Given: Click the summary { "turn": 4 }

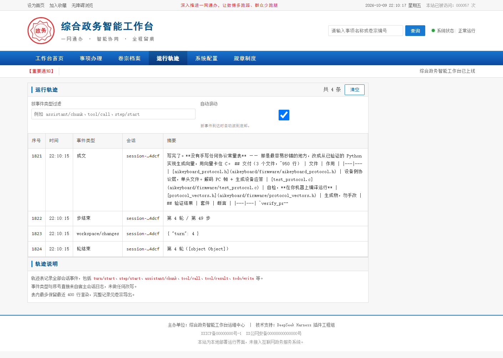Looking at the screenshot, I should click(183, 234).
